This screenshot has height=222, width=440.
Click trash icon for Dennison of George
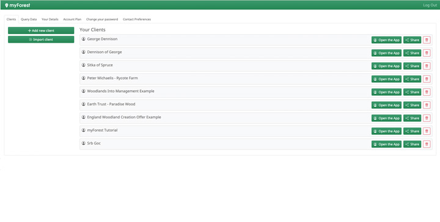(427, 53)
